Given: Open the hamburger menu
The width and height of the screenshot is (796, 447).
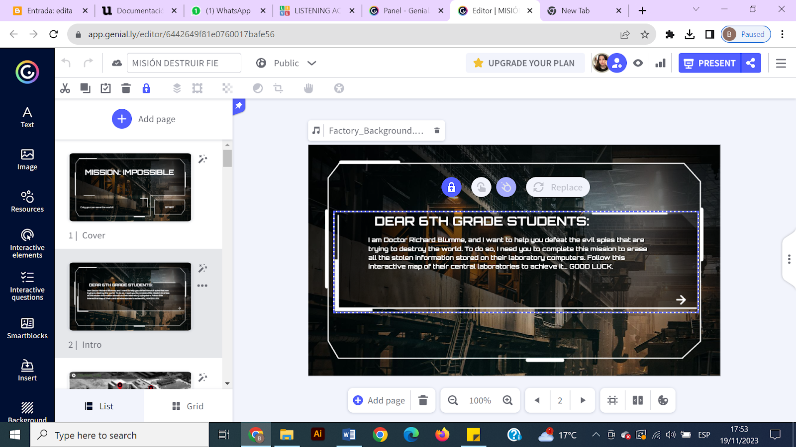Looking at the screenshot, I should pyautogui.click(x=781, y=63).
